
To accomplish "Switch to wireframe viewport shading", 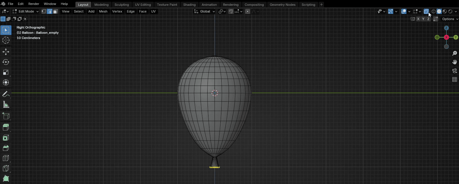I will click(434, 11).
